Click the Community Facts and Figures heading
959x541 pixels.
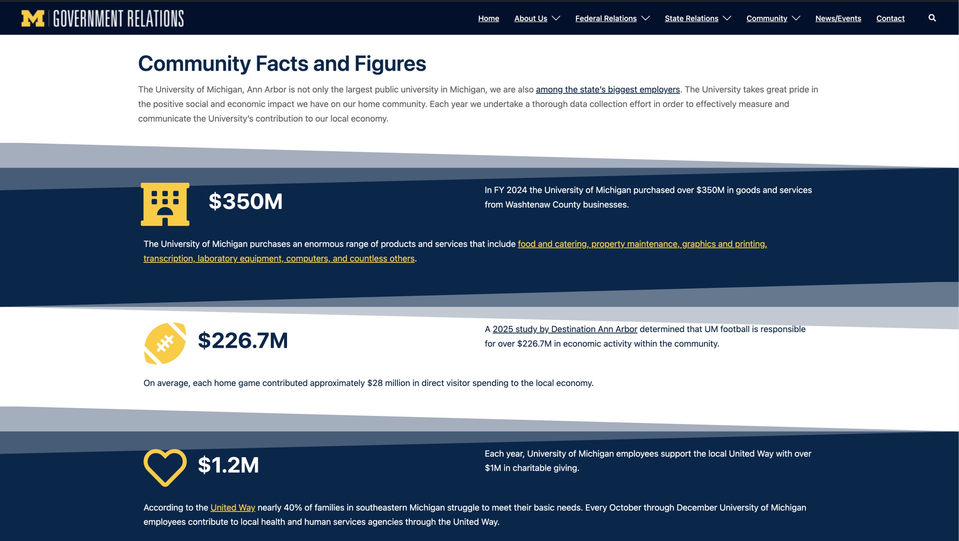[x=282, y=64]
